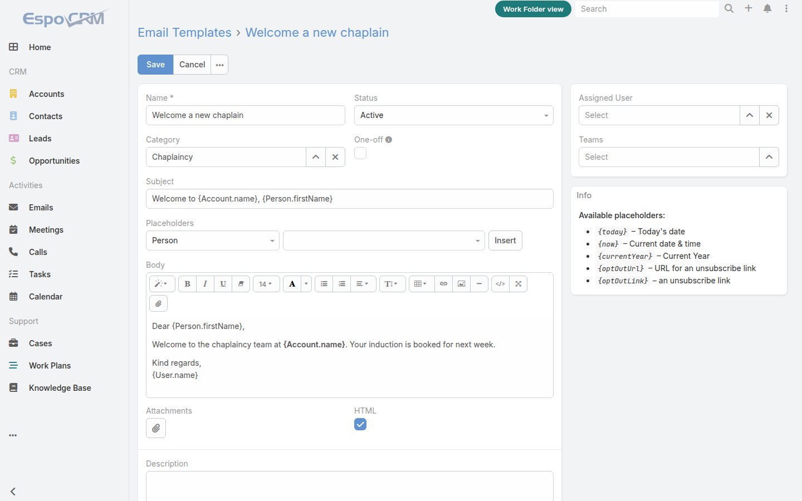Screen dimensions: 802x501
Task: Open the Accounts section in the sidebar
Action: coord(46,94)
